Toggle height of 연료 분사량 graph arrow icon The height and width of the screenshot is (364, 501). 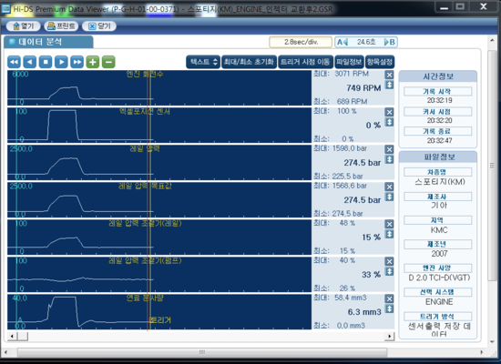(x=389, y=308)
